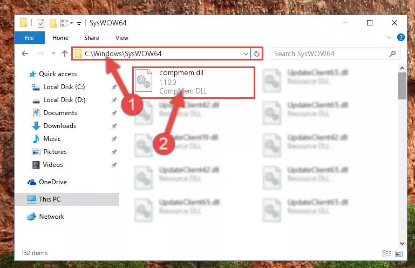Click the pin icon next to Pictures

click(114, 152)
